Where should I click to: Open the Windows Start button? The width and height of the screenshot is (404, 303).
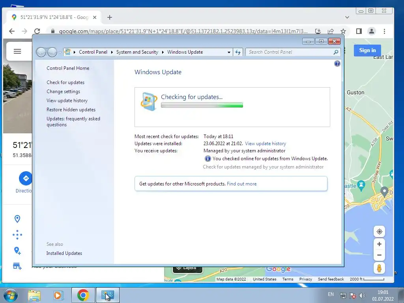click(11, 295)
